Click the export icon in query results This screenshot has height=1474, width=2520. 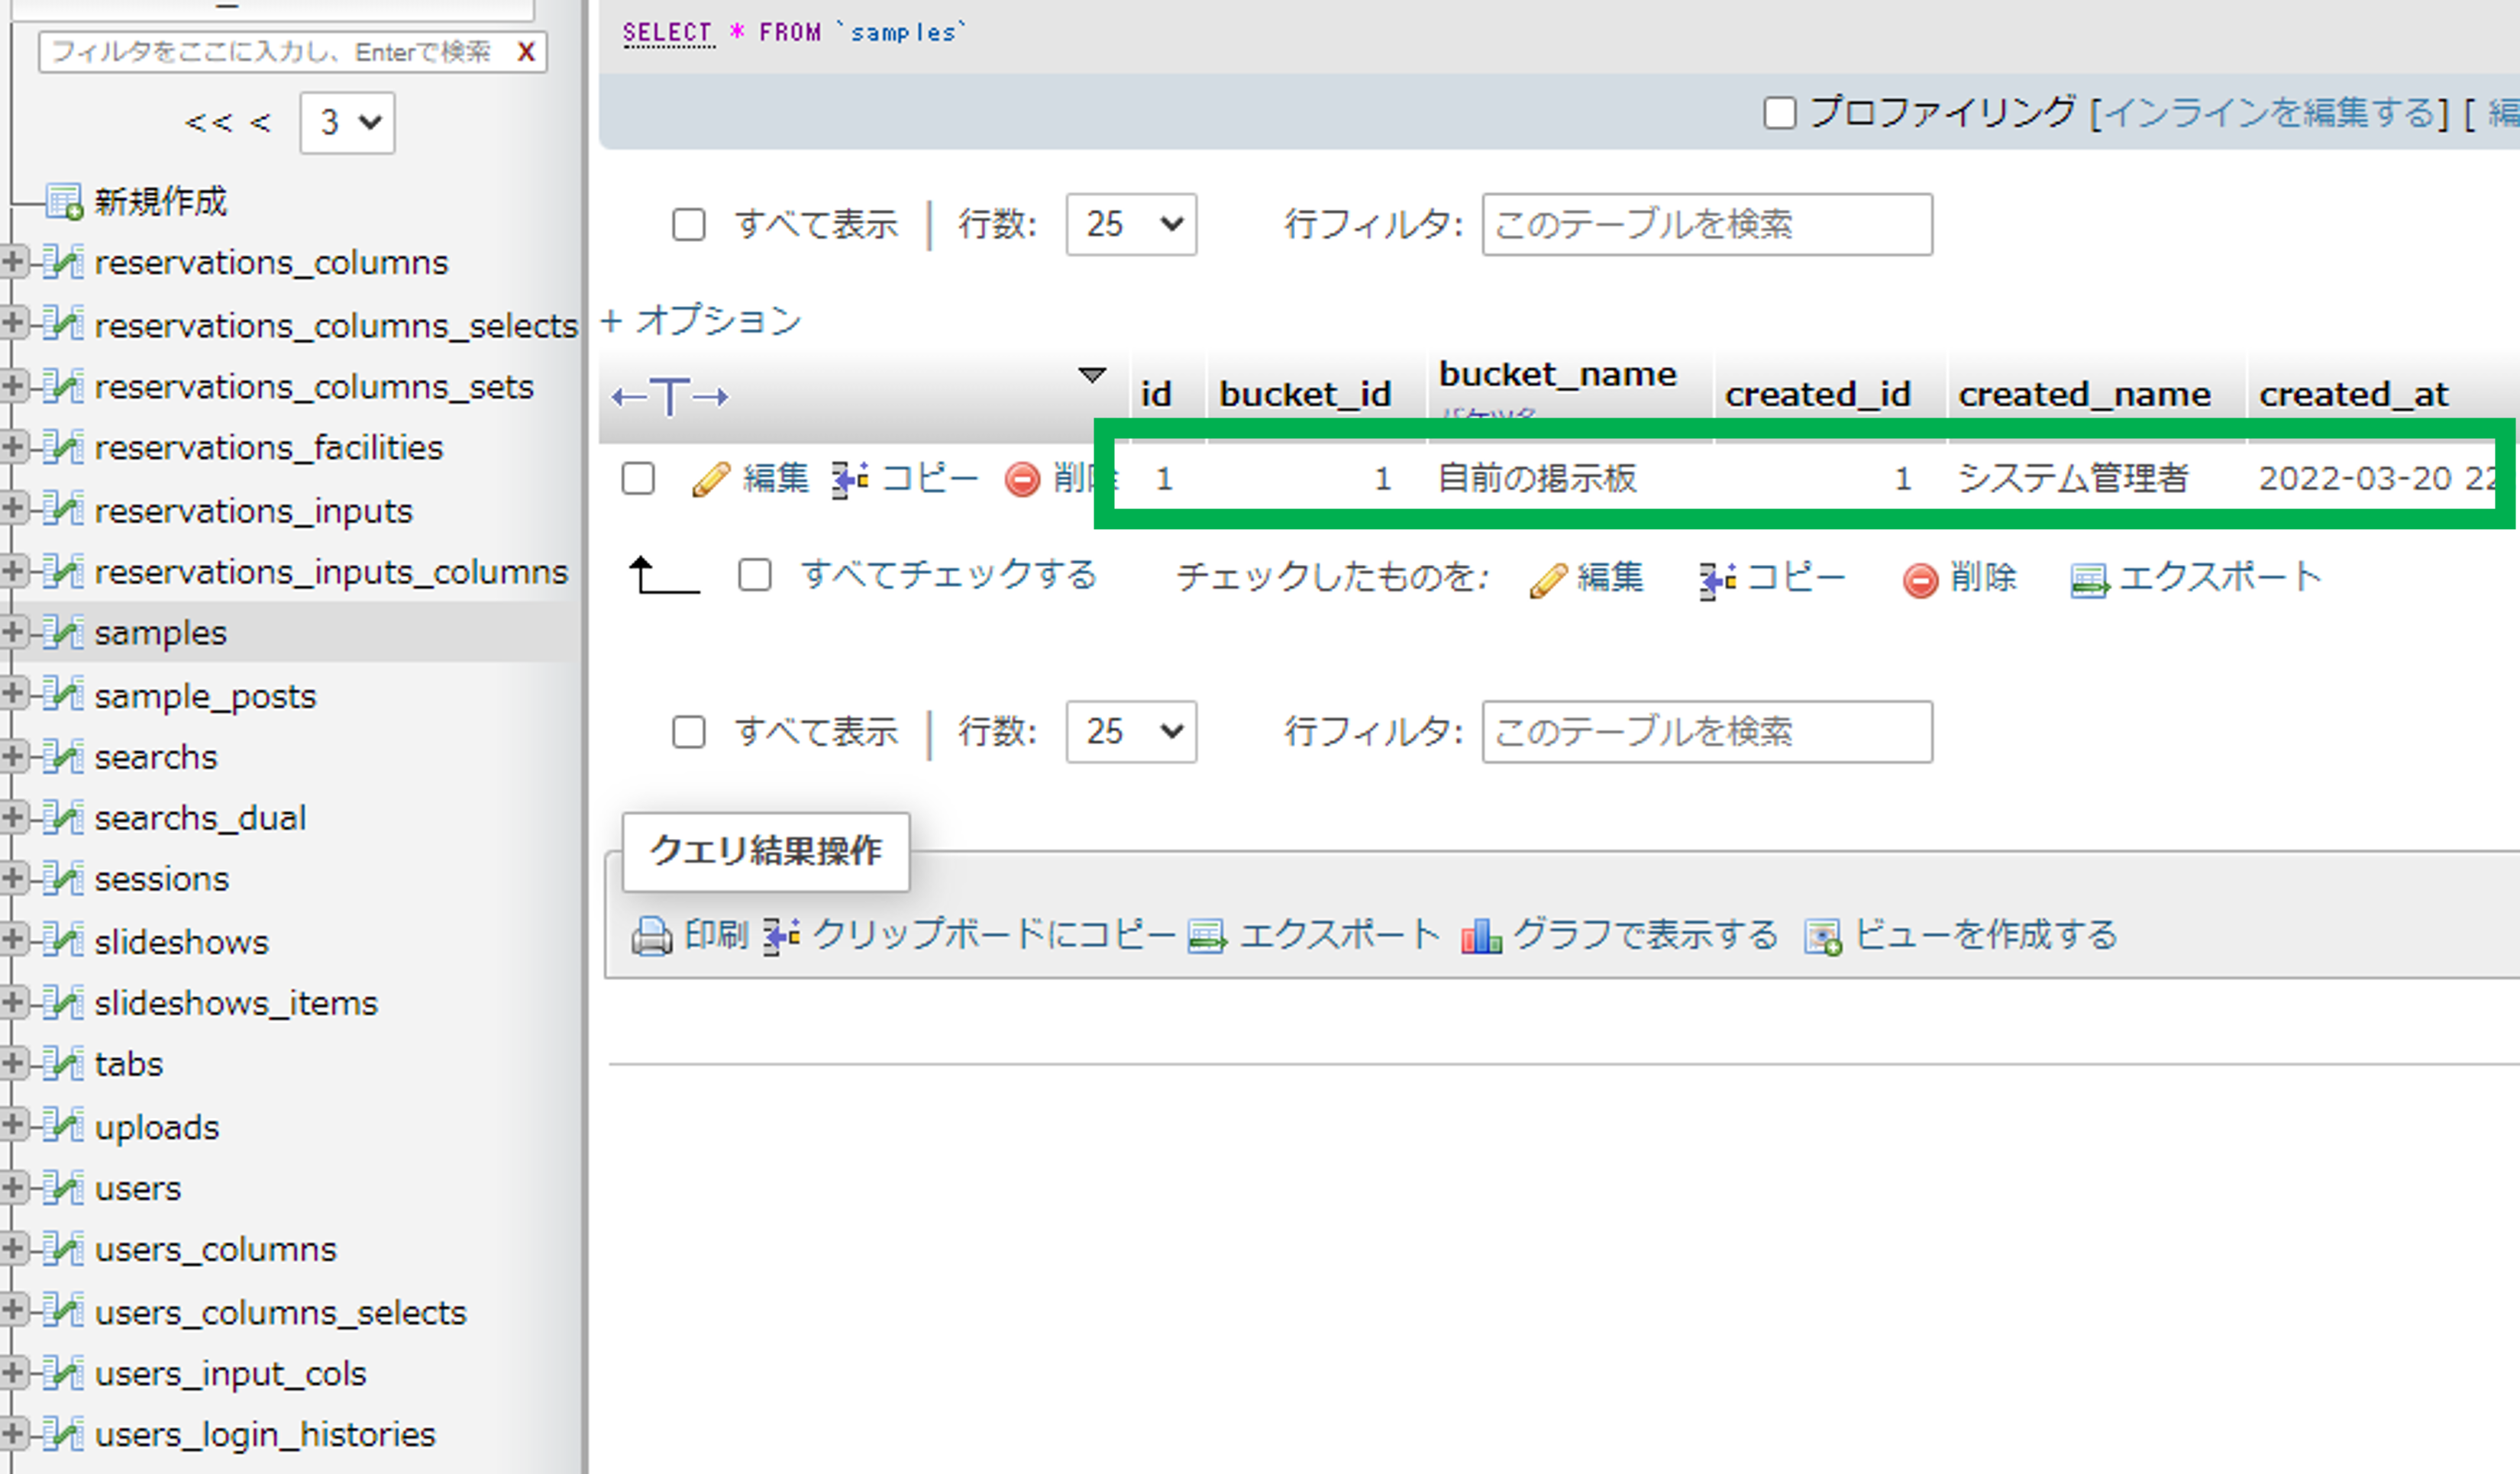click(x=1209, y=932)
